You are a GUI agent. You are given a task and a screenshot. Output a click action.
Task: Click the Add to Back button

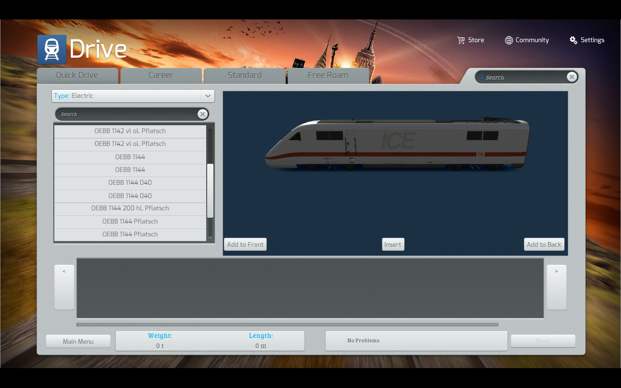(x=544, y=244)
